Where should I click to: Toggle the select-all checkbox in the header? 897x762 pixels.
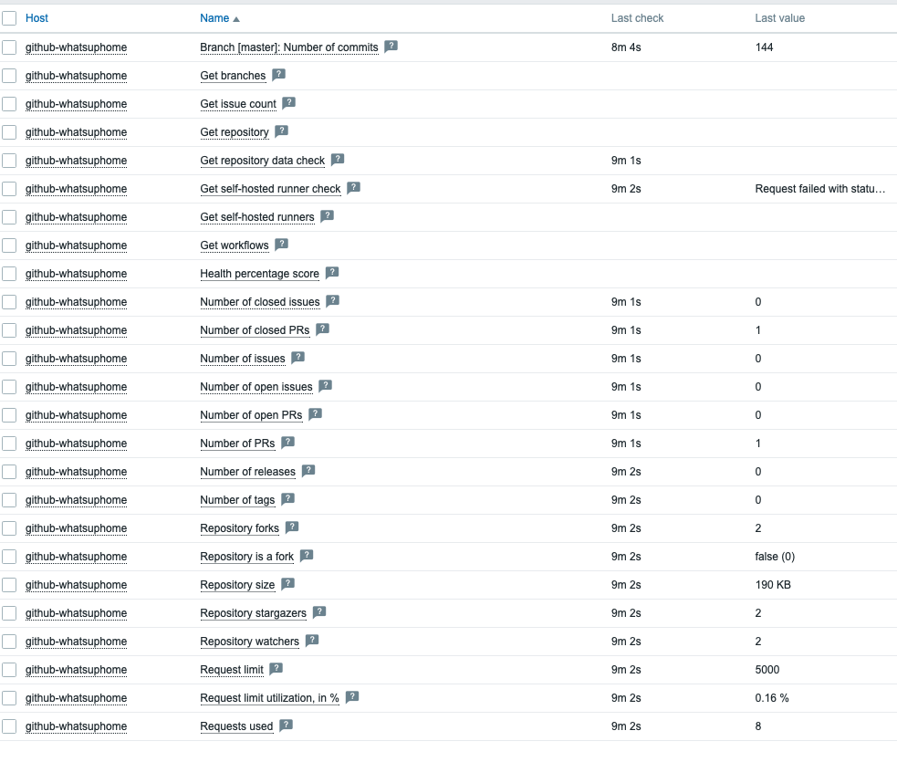click(9, 18)
